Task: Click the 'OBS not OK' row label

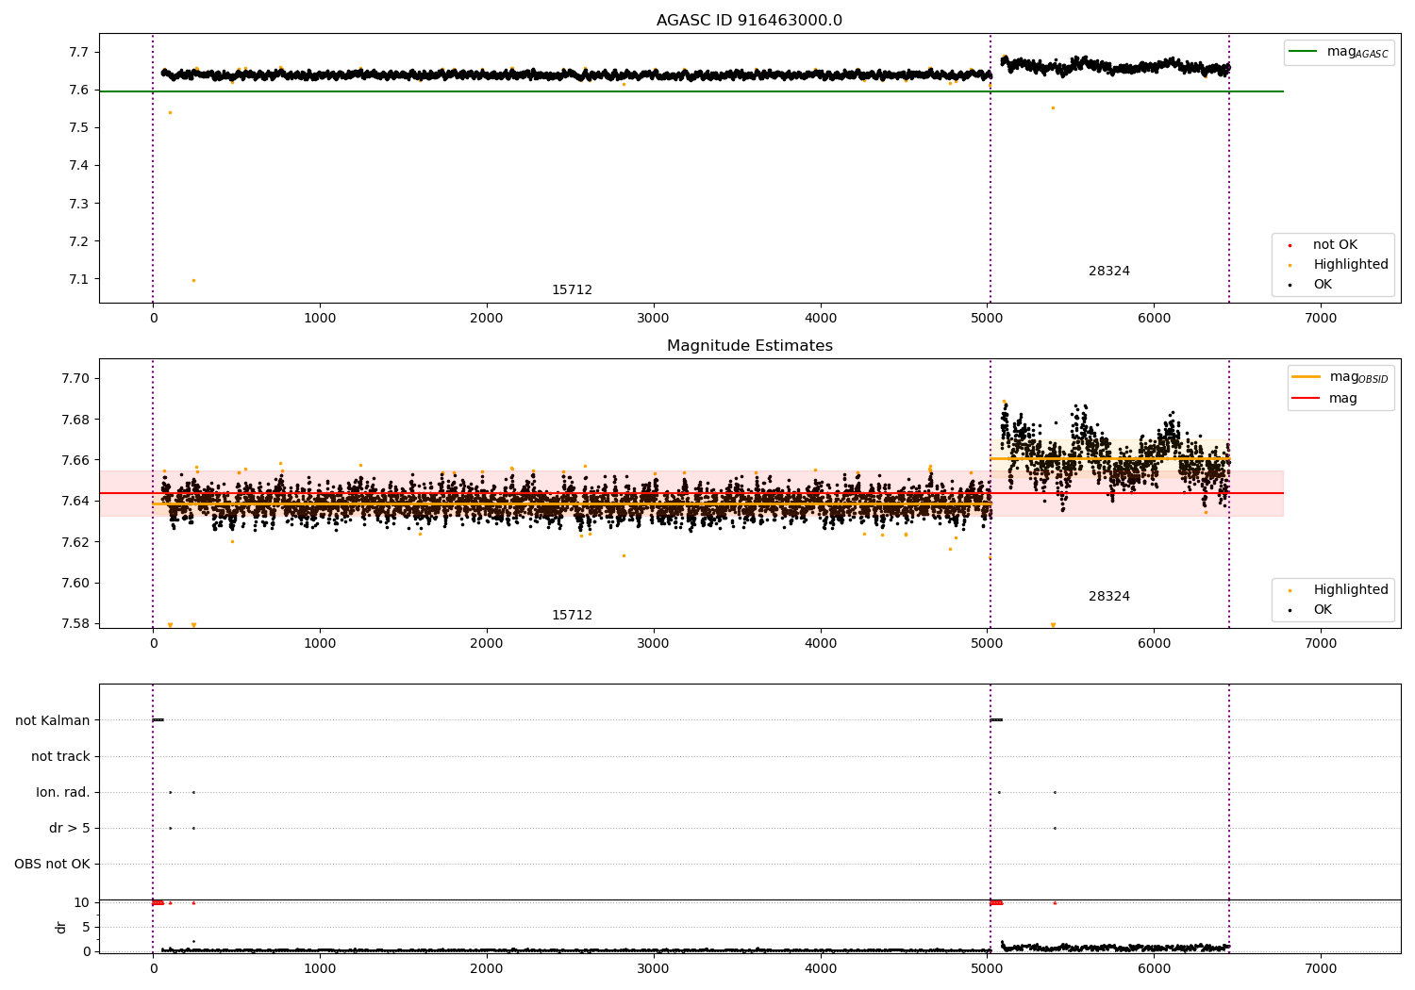Action: tap(52, 865)
